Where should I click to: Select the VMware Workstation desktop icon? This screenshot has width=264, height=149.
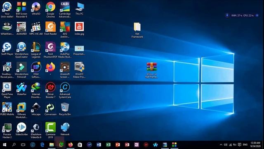click(x=21, y=110)
